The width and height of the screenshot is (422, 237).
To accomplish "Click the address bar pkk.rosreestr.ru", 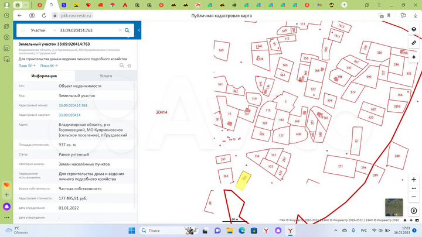I will click(x=76, y=16).
